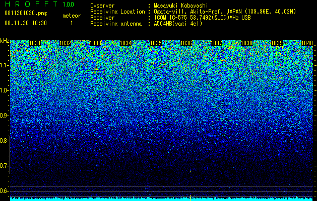Select the 1037 time label
Viewport: 317px width, 201px height.
point(216,43)
